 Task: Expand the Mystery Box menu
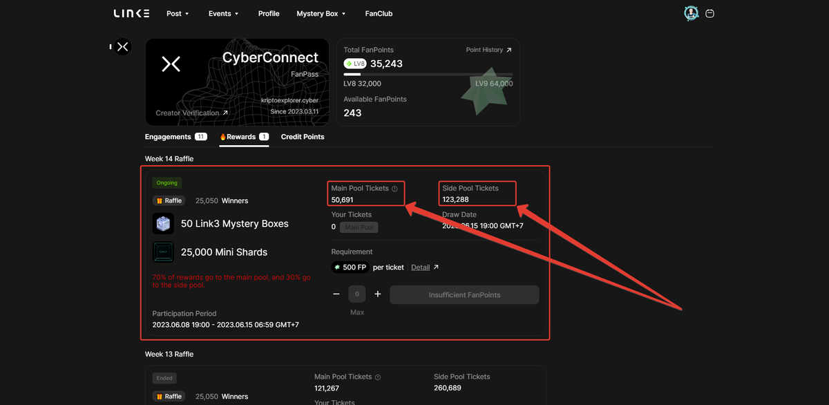[x=321, y=13]
